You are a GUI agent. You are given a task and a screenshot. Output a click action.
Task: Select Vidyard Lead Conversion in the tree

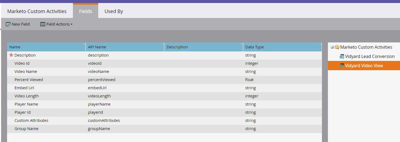click(x=370, y=57)
